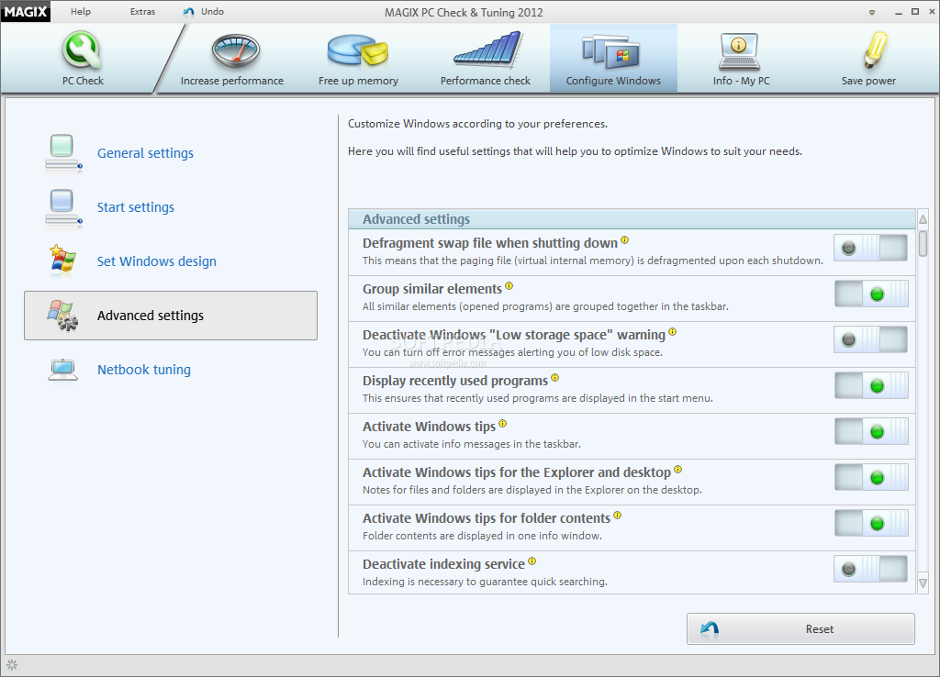
Task: Click the small round button in title bar
Action: [872, 12]
